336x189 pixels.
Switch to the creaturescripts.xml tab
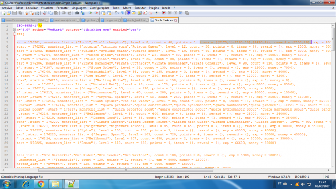click(65, 20)
